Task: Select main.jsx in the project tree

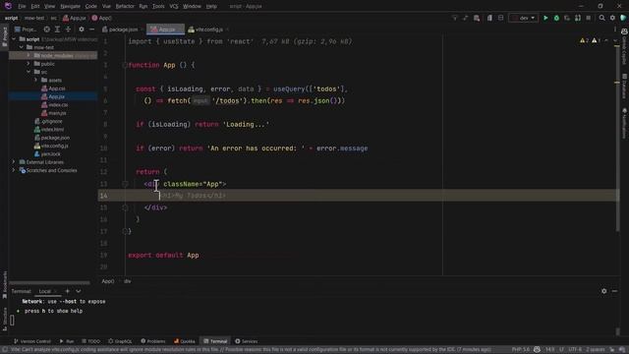Action: pyautogui.click(x=53, y=113)
